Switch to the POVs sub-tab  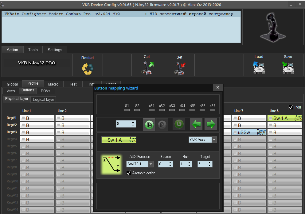click(x=45, y=91)
